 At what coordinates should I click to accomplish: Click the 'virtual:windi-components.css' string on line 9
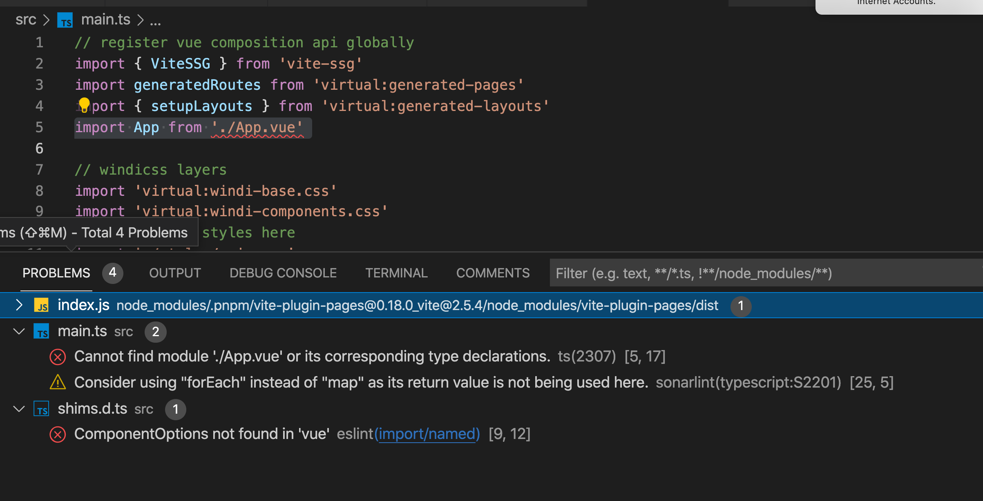point(261,211)
